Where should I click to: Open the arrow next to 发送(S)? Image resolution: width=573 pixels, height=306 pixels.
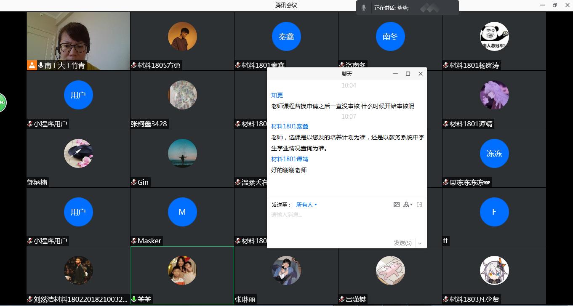pos(420,243)
